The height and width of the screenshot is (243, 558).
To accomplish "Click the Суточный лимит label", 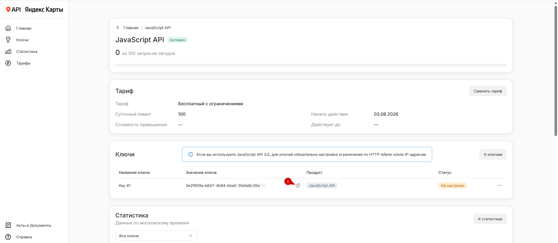I will click(133, 114).
